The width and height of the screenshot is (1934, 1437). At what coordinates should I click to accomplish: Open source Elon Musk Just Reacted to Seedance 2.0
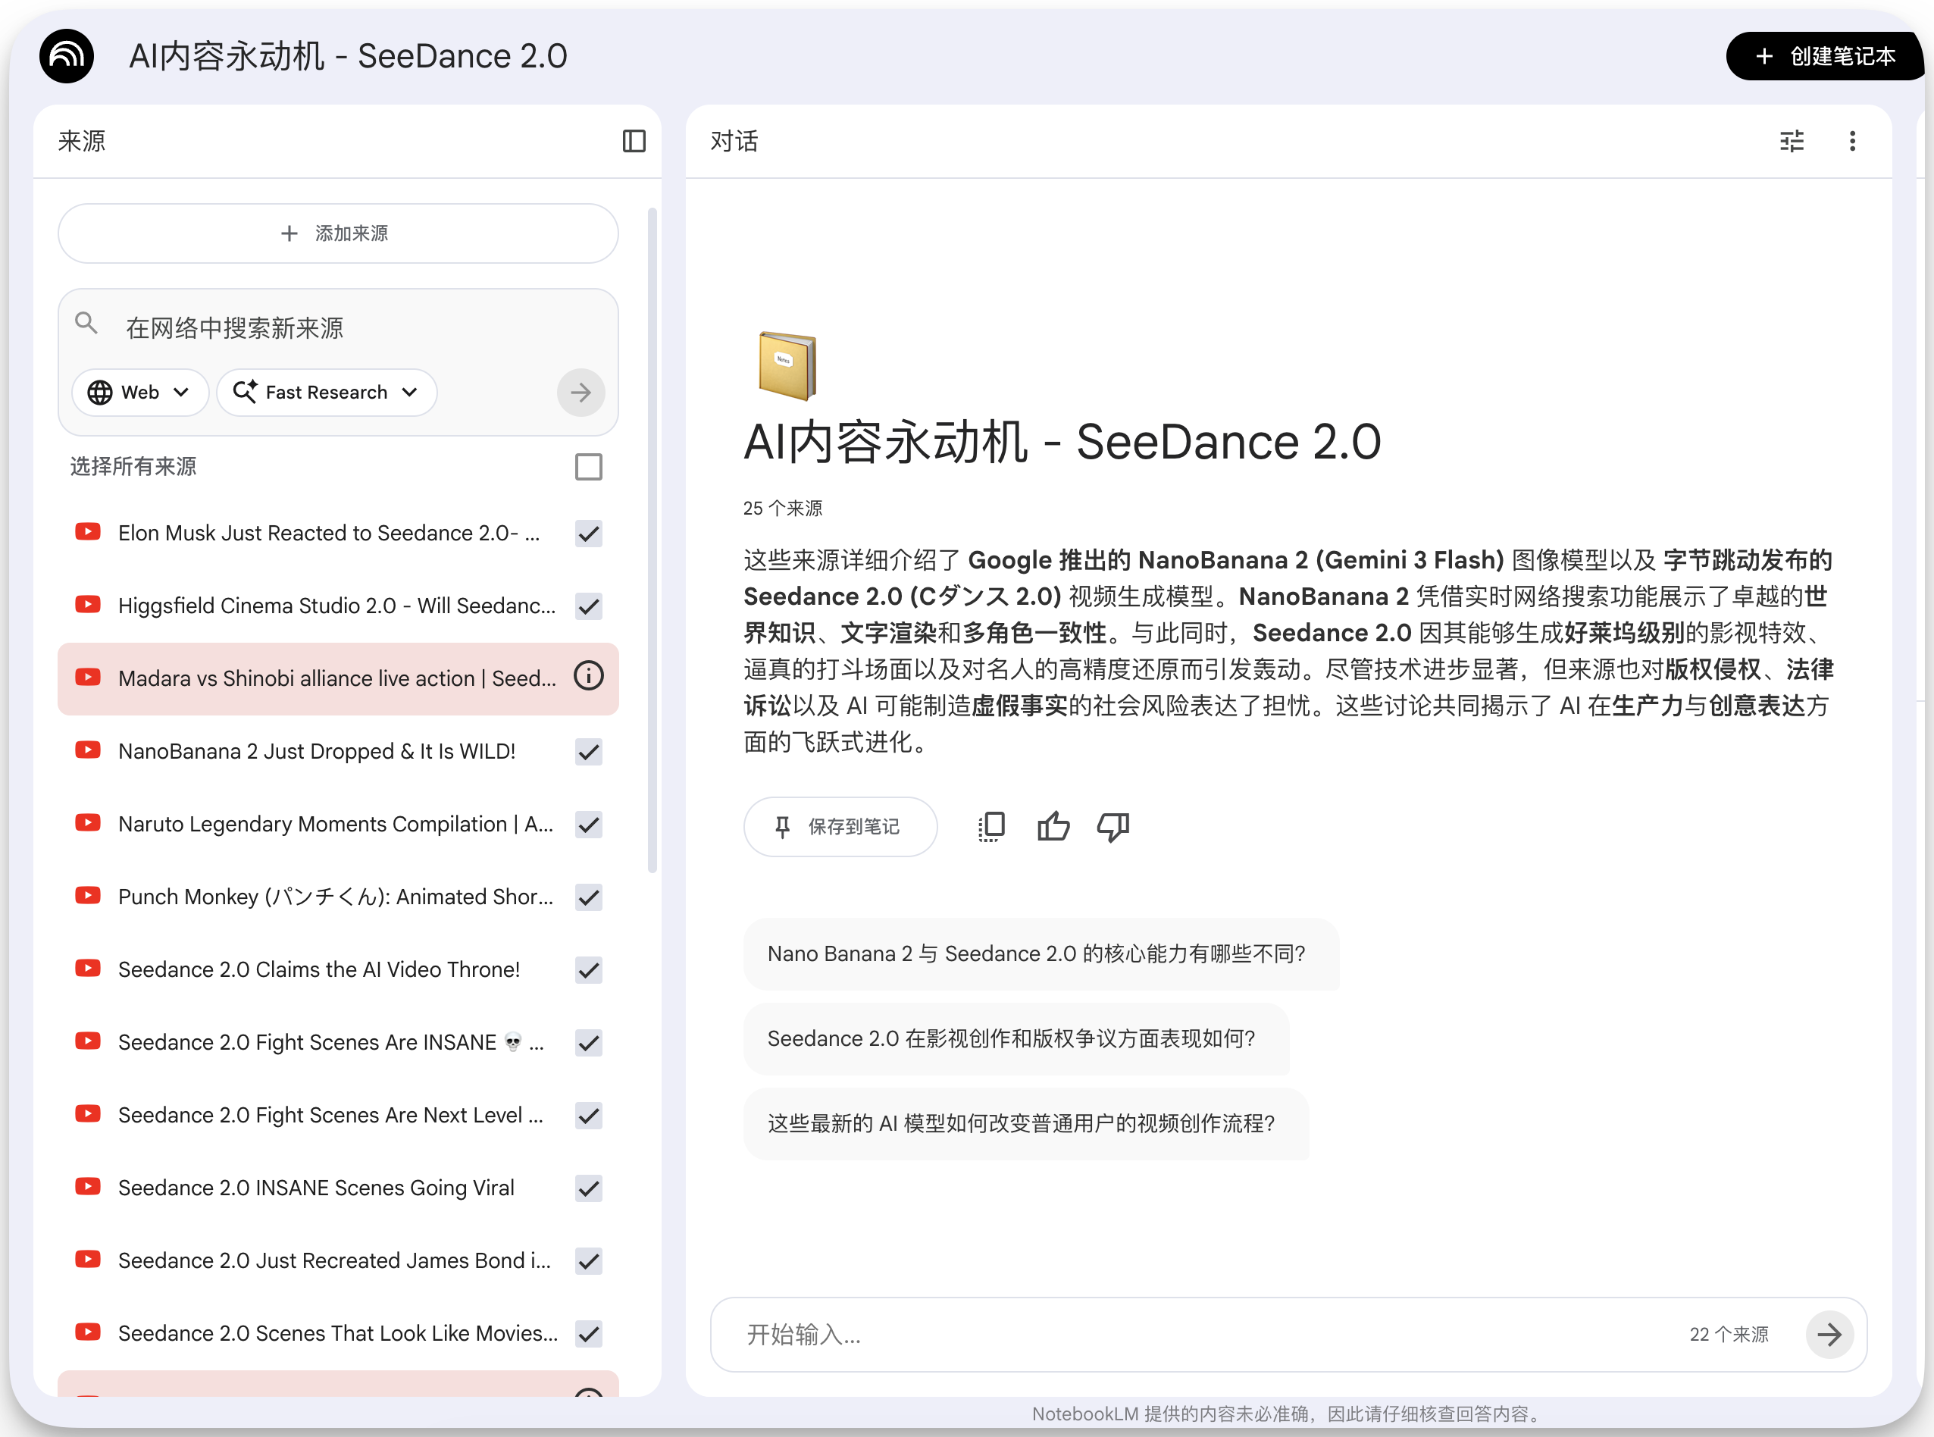tap(329, 532)
